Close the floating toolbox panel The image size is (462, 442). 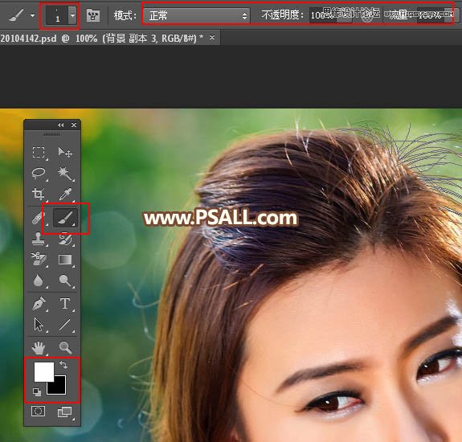click(x=74, y=125)
